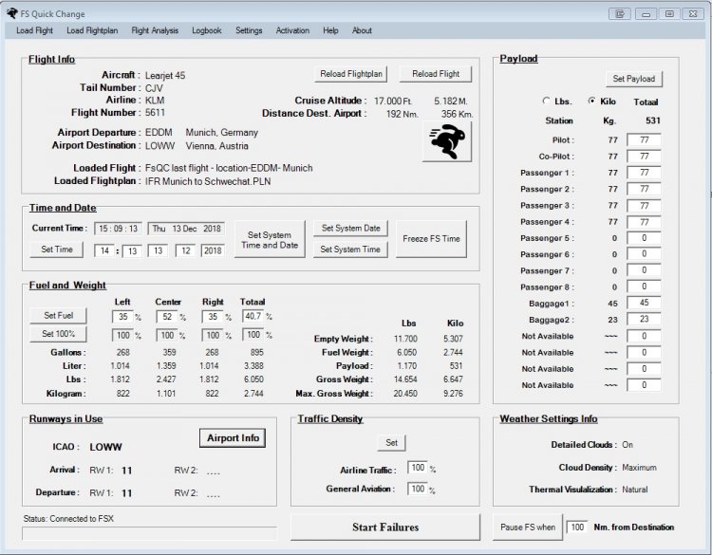Edit the day field in Set Time row

click(x=158, y=251)
